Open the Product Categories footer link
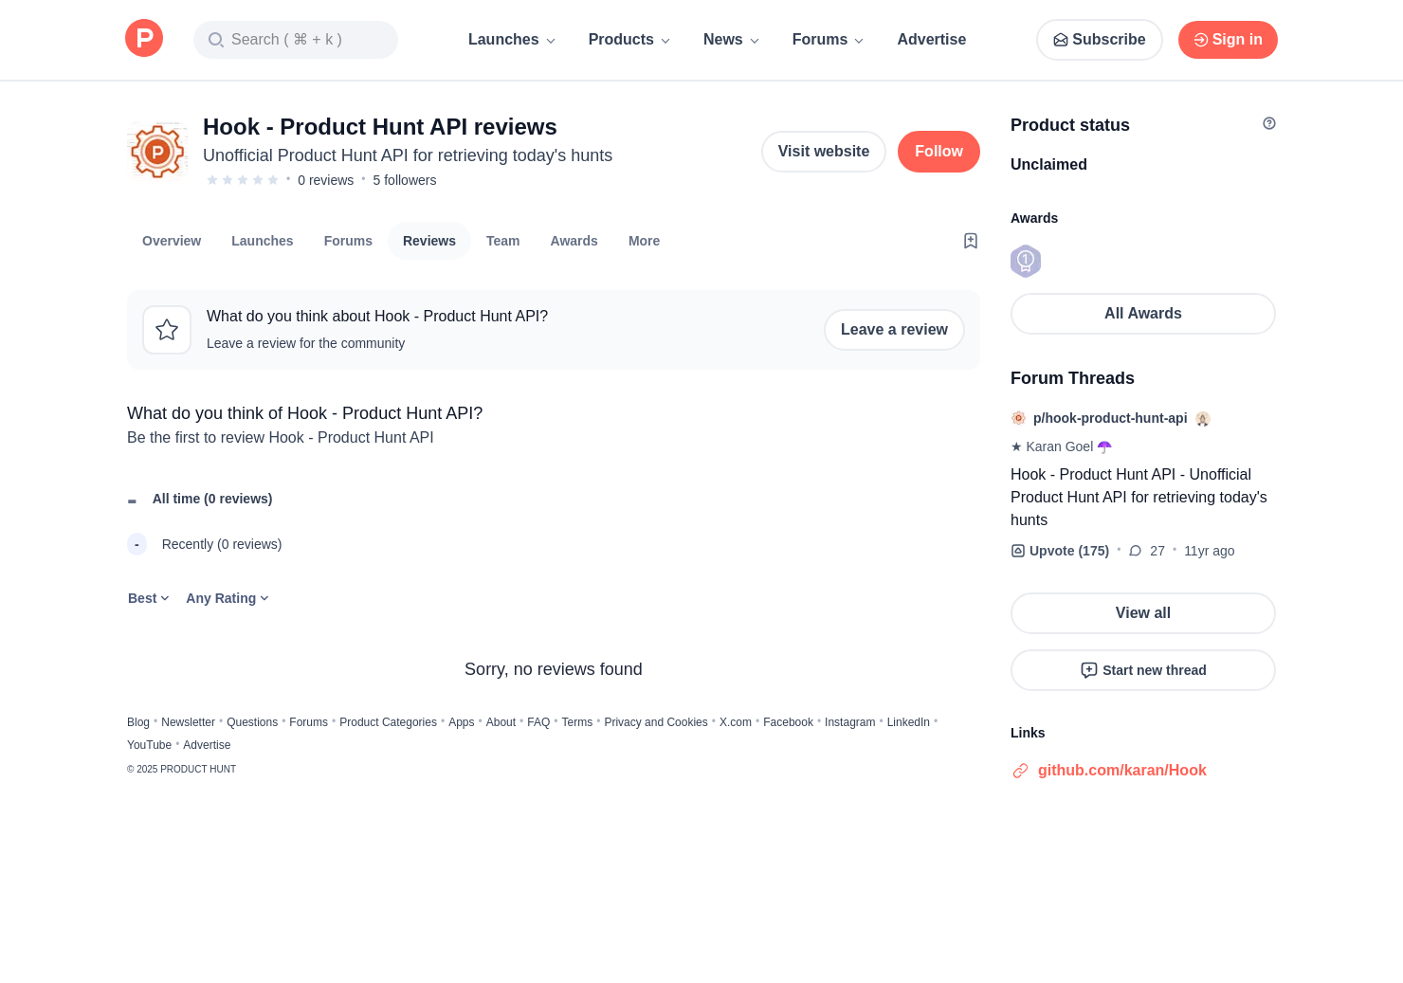Image resolution: width=1403 pixels, height=983 pixels. point(389,722)
